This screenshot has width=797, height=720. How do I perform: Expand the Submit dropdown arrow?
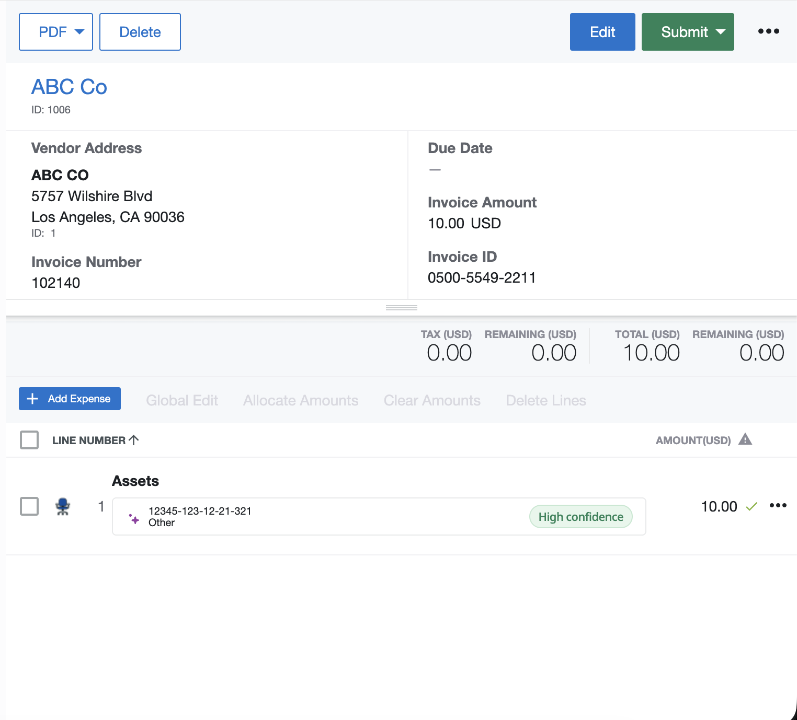coord(721,32)
